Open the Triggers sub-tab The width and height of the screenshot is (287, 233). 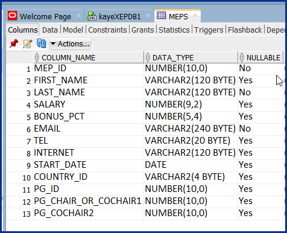(x=209, y=30)
